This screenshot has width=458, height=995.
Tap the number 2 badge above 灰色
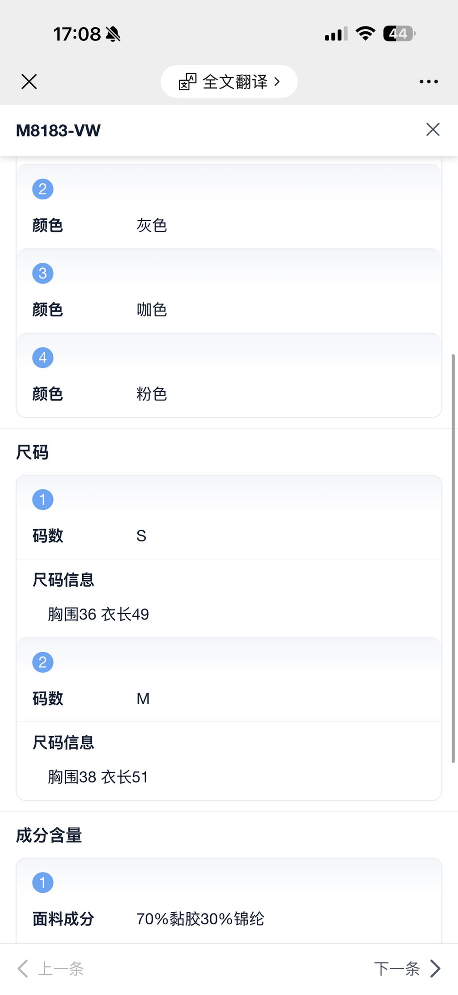click(43, 189)
